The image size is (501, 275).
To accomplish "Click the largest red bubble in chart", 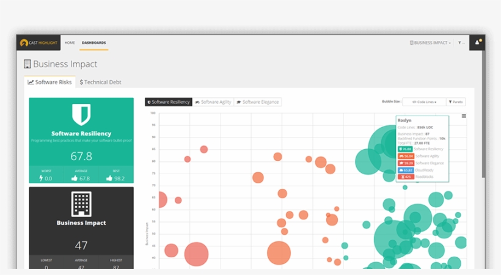I will [196, 254].
